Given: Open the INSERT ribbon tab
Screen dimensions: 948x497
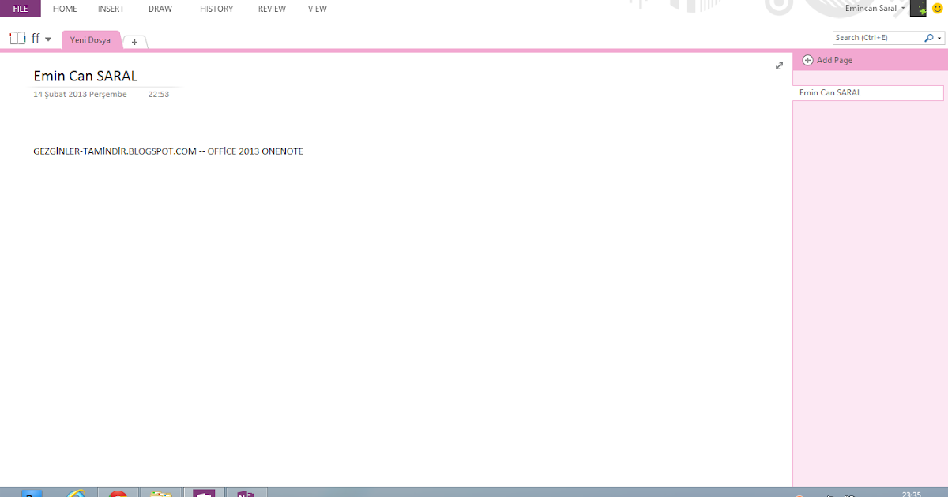Looking at the screenshot, I should [111, 9].
